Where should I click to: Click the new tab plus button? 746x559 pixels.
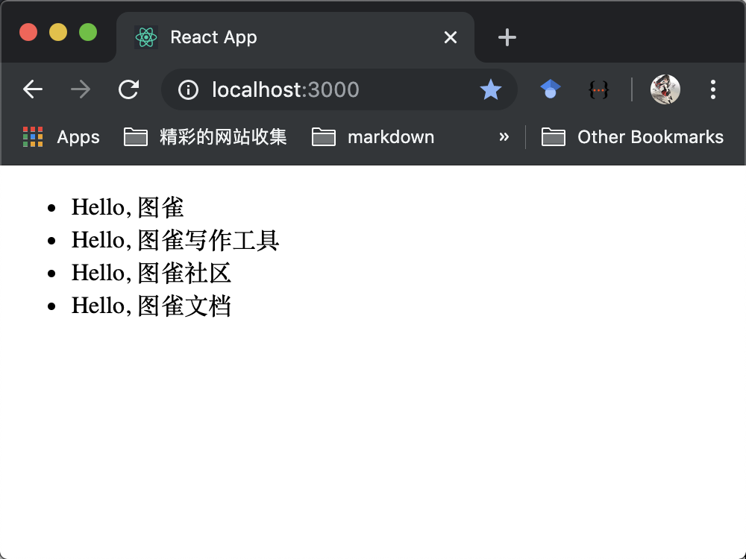point(507,37)
